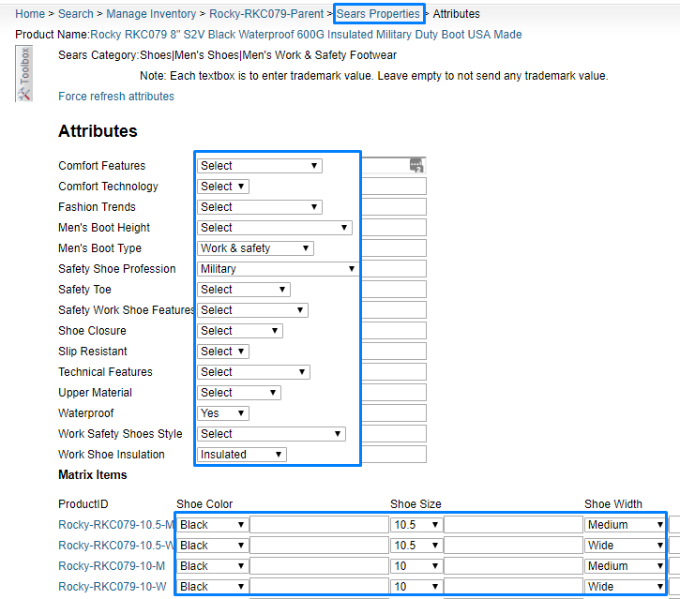Change Shoe Size for Rocky-RKC079-10.5-W
This screenshot has height=599, width=680.
click(416, 546)
